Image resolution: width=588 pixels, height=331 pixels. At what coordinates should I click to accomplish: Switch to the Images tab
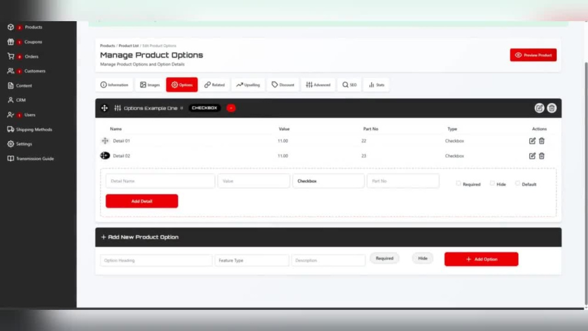coord(149,85)
